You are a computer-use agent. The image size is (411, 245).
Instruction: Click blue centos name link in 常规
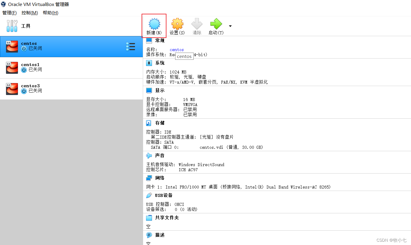point(177,50)
